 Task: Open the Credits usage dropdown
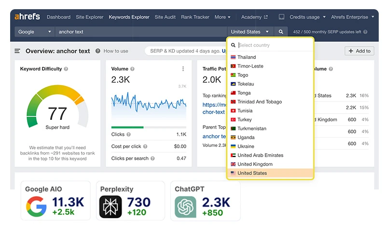pyautogui.click(x=308, y=17)
